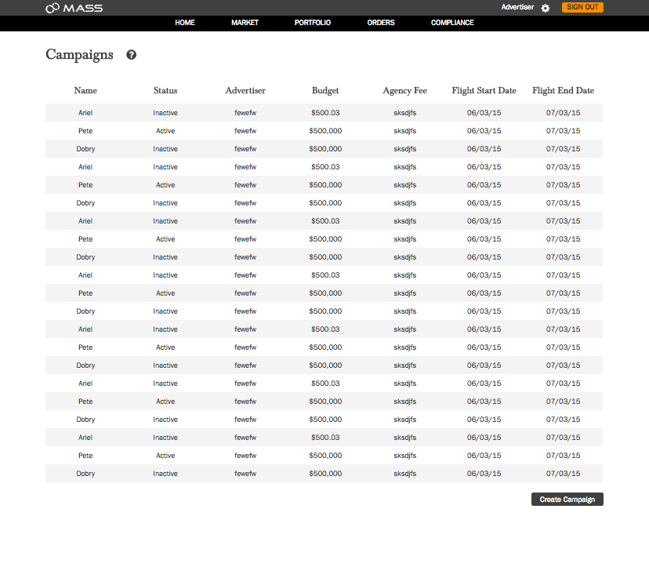Viewport: 649px width, 578px height.
Task: Click the Advertiser user label in top bar
Action: pyautogui.click(x=517, y=7)
